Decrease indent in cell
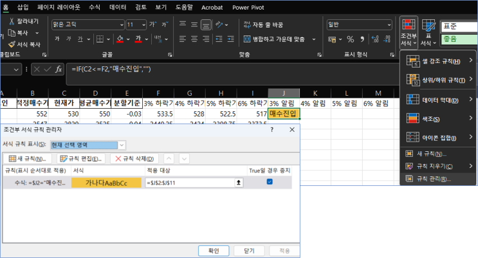The height and width of the screenshot is (258, 478). click(x=219, y=39)
